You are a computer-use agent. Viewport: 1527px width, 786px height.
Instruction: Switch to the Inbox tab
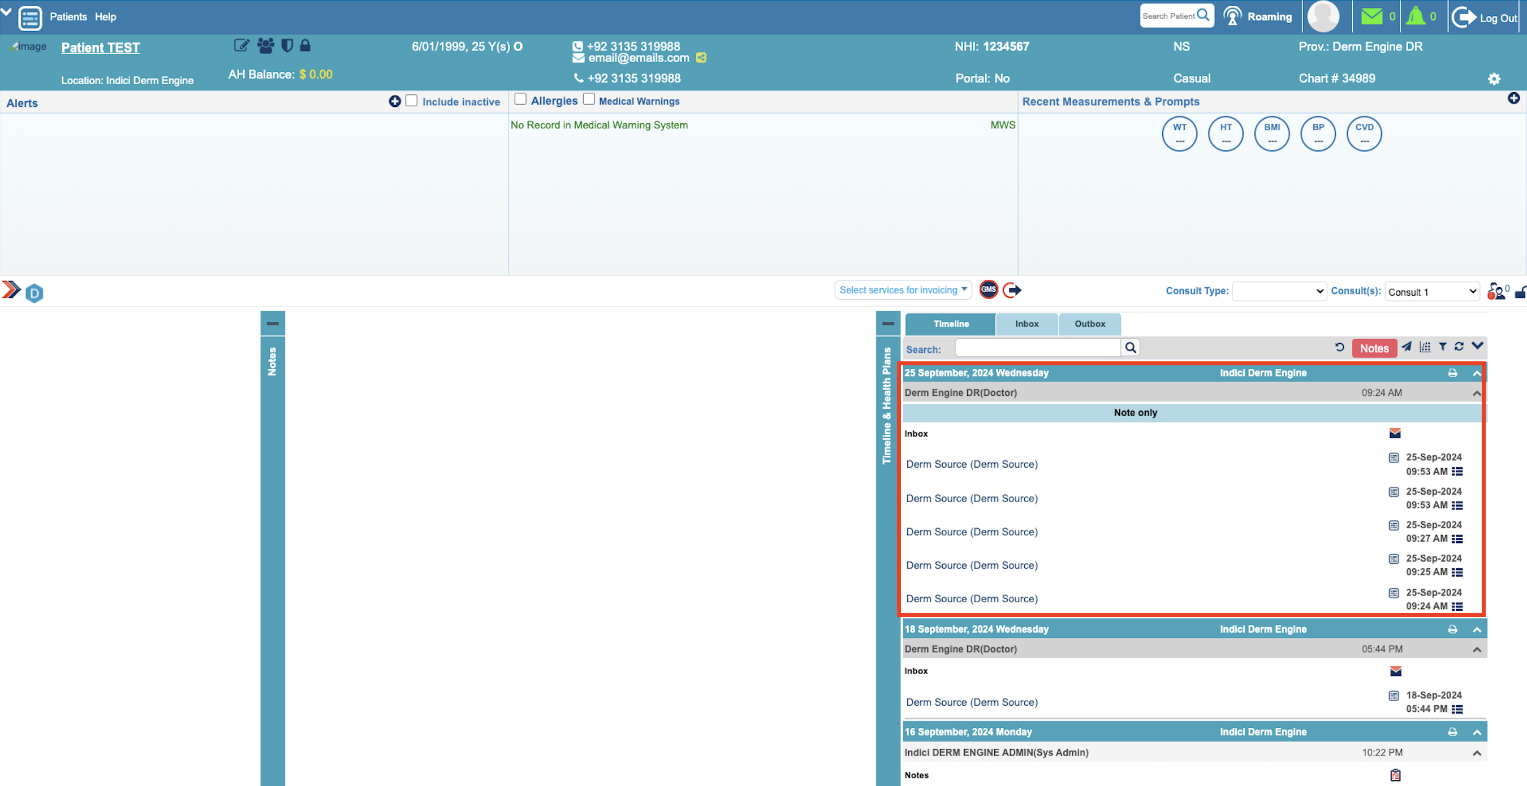coord(1026,324)
